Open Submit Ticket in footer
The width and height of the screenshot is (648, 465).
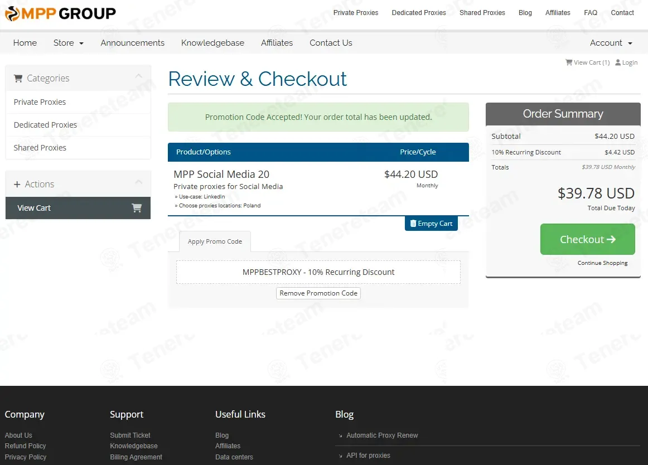point(130,435)
